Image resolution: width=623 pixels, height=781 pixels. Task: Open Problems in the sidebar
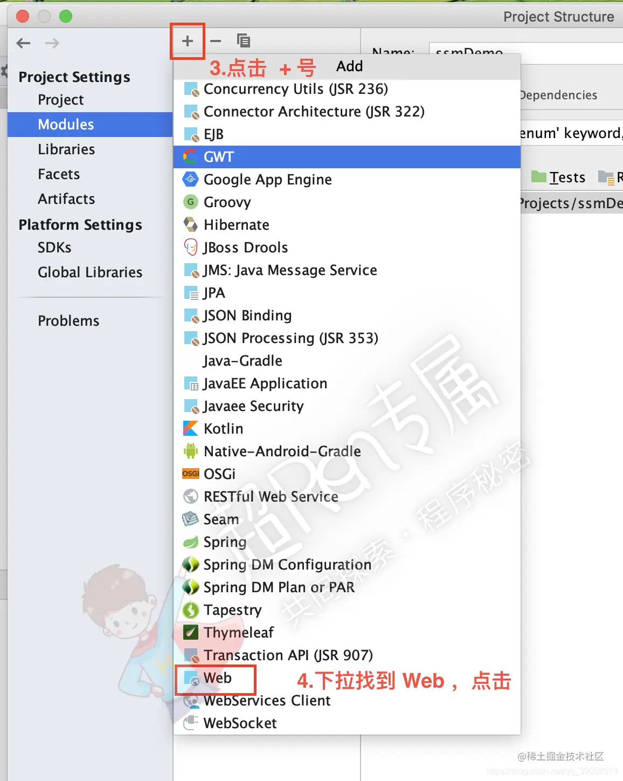click(68, 321)
